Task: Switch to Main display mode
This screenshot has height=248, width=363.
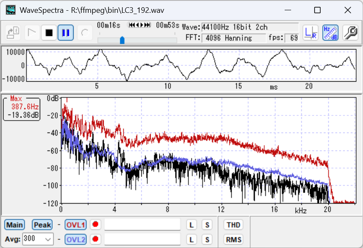Action: (x=14, y=224)
